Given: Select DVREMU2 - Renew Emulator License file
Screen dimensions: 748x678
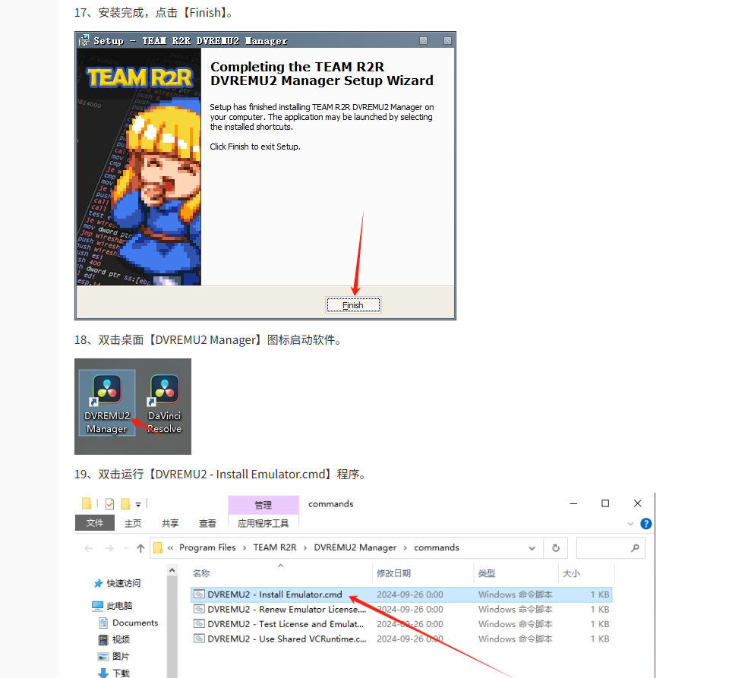Looking at the screenshot, I should pos(286,610).
